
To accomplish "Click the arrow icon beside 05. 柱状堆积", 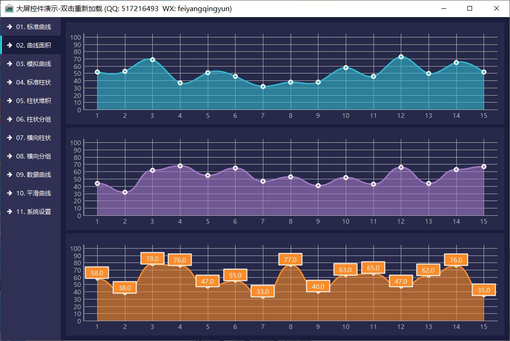I will [9, 101].
